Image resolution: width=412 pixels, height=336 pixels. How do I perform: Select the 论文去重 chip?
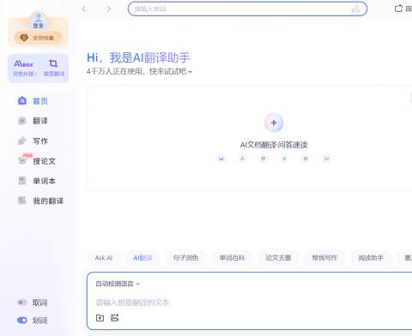(278, 258)
